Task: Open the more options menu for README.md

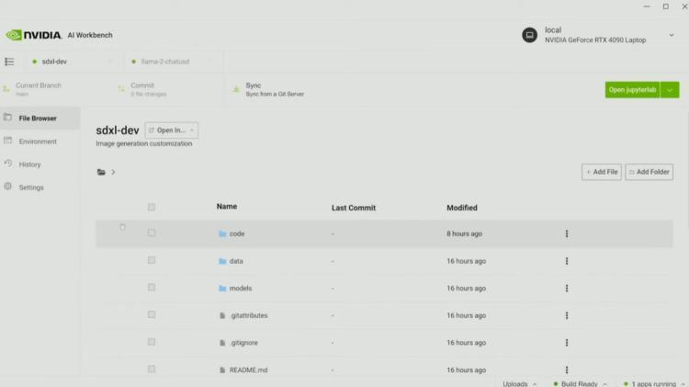Action: 567,370
